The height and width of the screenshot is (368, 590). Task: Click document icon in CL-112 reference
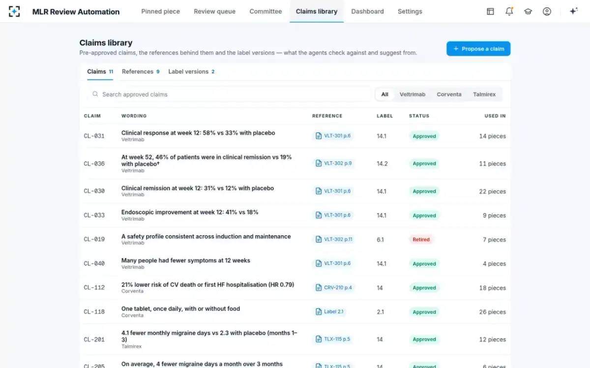click(x=319, y=288)
